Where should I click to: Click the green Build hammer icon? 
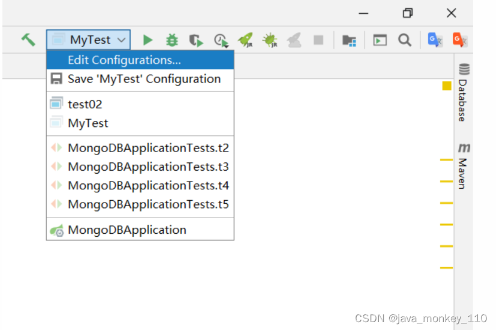click(x=28, y=40)
